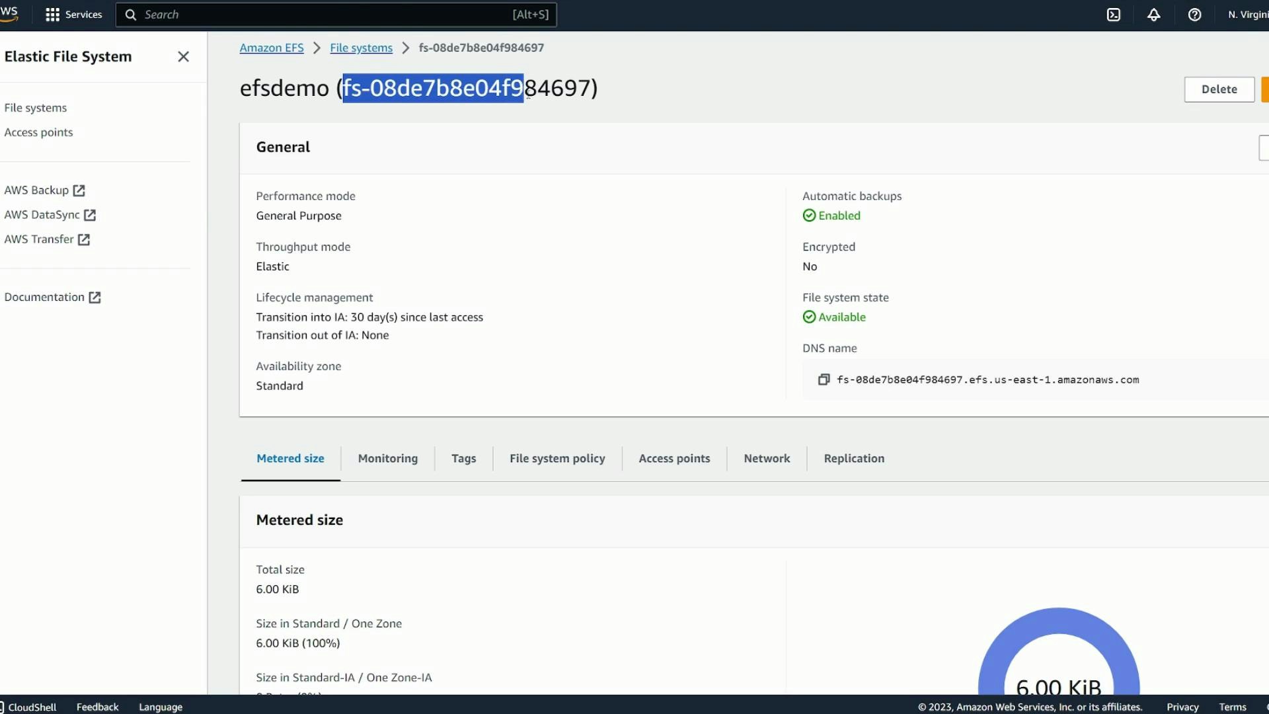Open the Help question mark icon
Screen dimensions: 1269x714
(x=1194, y=14)
